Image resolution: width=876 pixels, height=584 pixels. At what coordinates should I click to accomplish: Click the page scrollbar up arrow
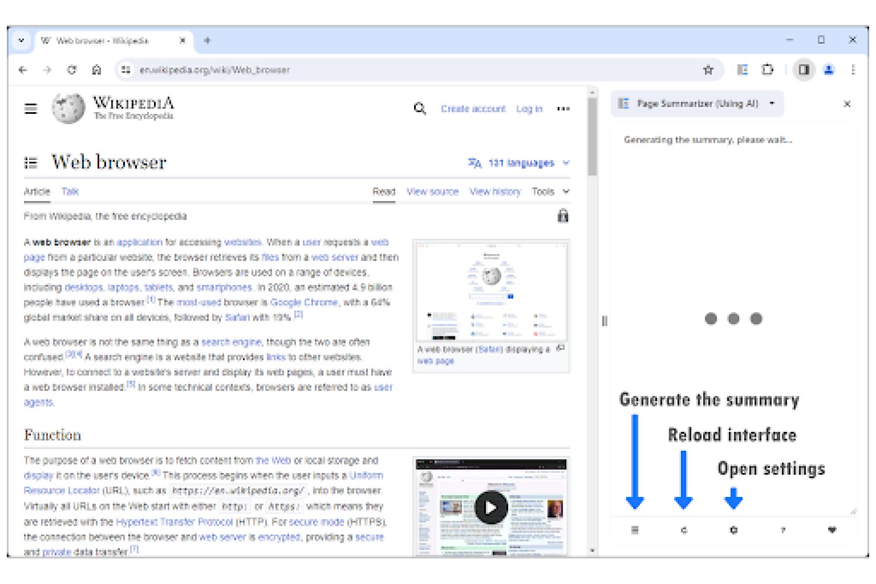coord(592,92)
